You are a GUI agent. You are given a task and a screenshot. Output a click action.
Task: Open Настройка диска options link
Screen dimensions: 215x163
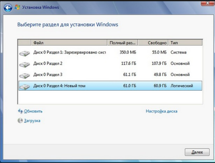click(x=162, y=111)
